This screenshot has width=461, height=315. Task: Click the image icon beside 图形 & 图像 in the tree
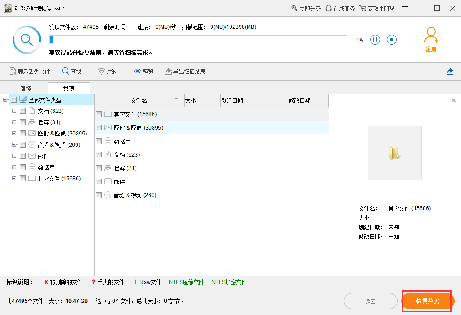[x=32, y=133]
